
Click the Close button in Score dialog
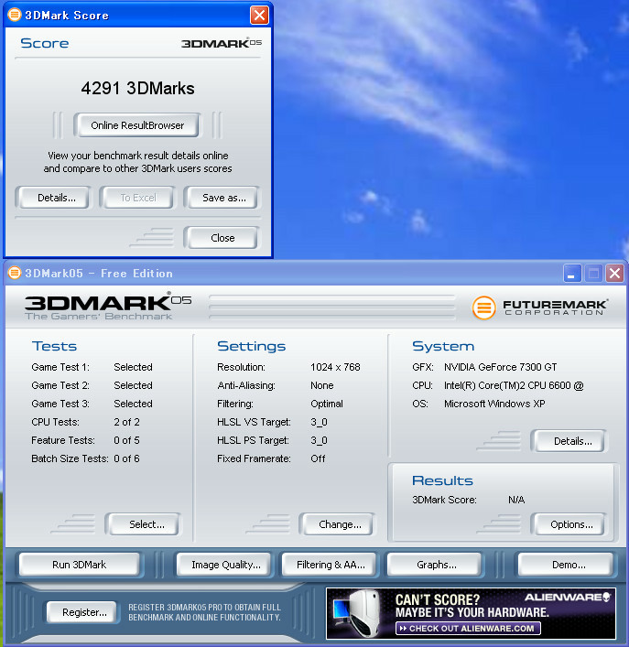pyautogui.click(x=222, y=238)
